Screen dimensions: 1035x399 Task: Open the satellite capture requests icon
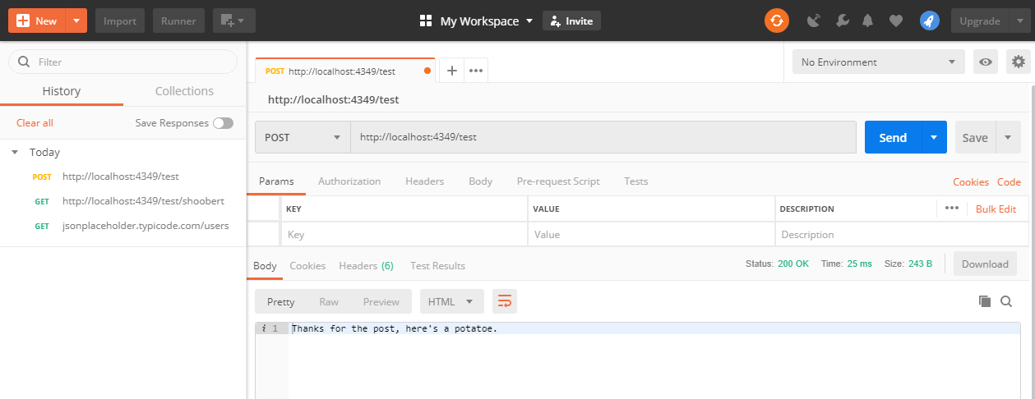814,21
